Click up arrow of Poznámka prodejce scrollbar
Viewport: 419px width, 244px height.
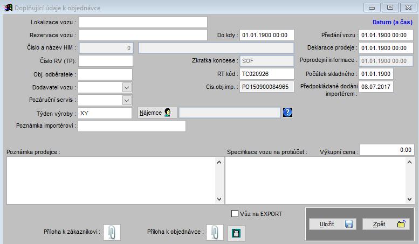coord(219,162)
